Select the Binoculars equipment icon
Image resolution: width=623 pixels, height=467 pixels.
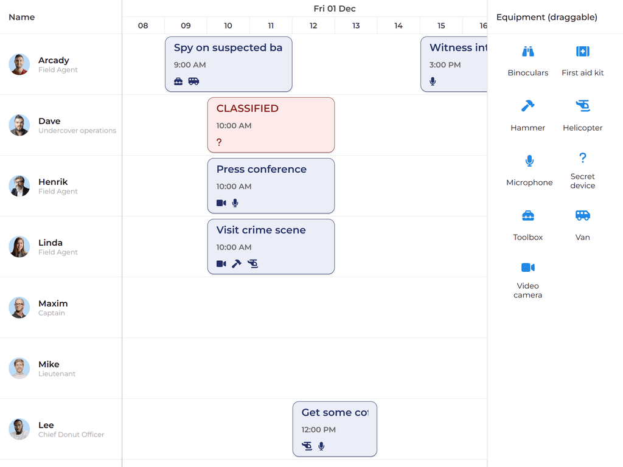pyautogui.click(x=527, y=52)
